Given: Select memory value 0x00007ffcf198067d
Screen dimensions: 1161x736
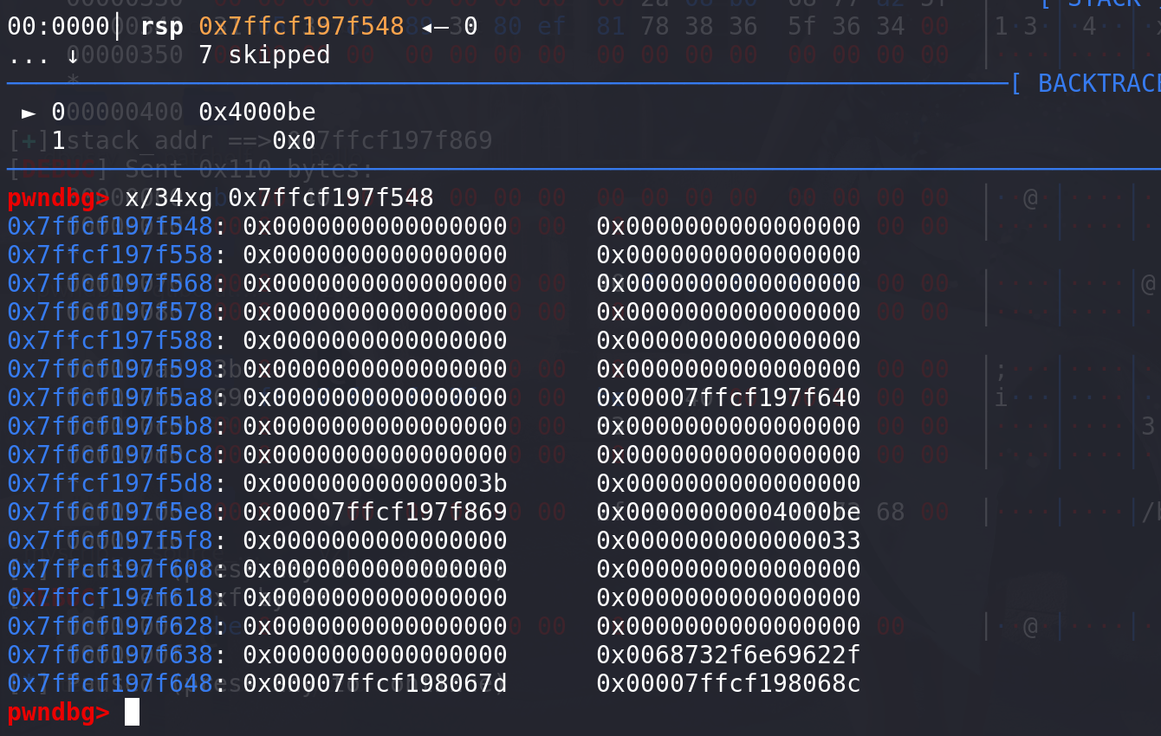Looking at the screenshot, I should tap(375, 684).
